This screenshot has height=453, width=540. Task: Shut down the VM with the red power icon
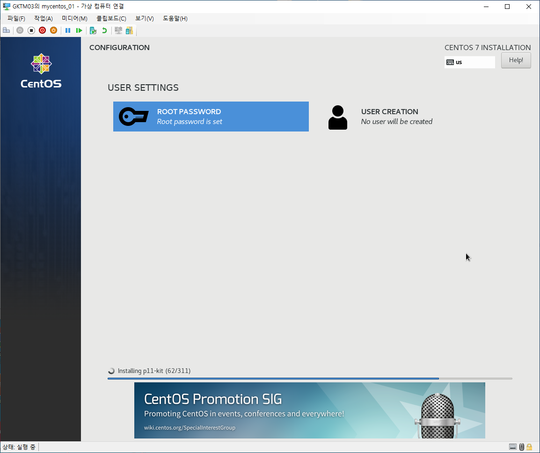[43, 30]
